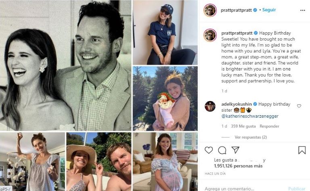The image size is (310, 191).
Task: Like the post with the heart icon
Action: pyautogui.click(x=209, y=150)
